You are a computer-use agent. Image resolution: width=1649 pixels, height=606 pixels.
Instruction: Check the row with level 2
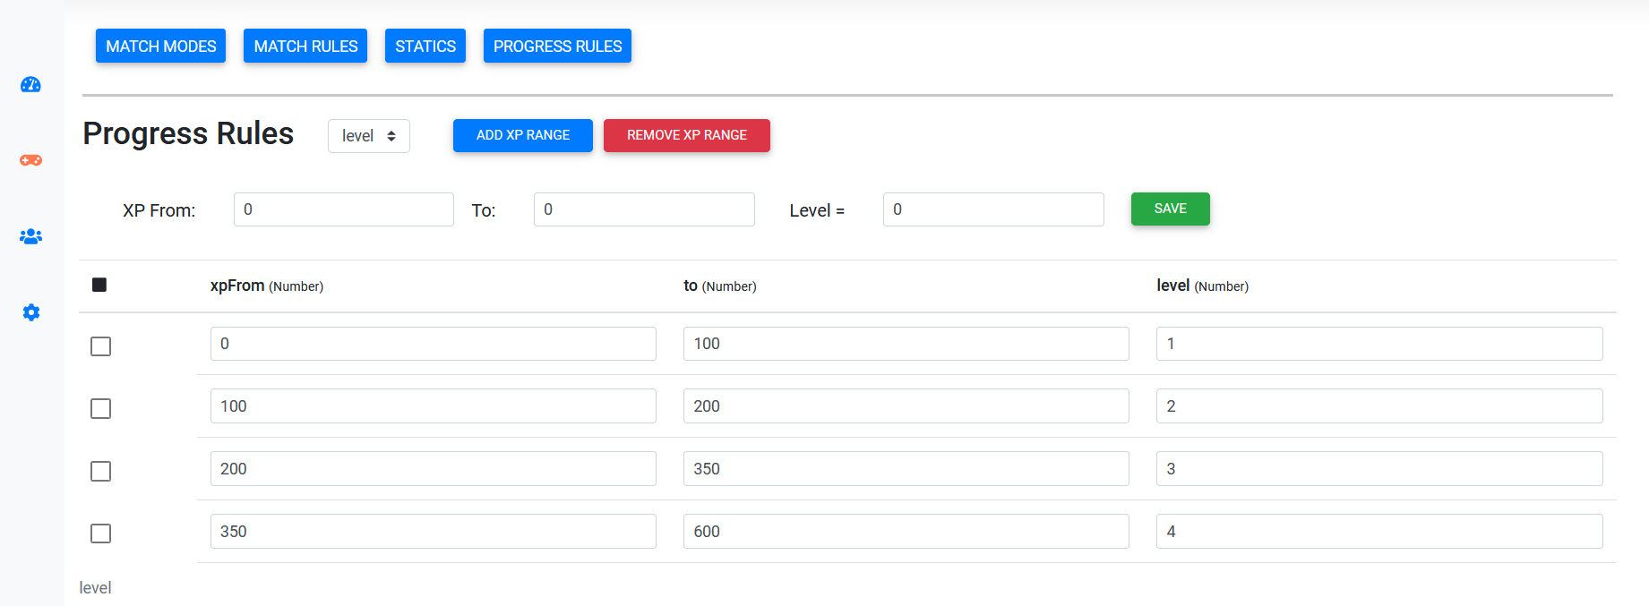point(100,409)
